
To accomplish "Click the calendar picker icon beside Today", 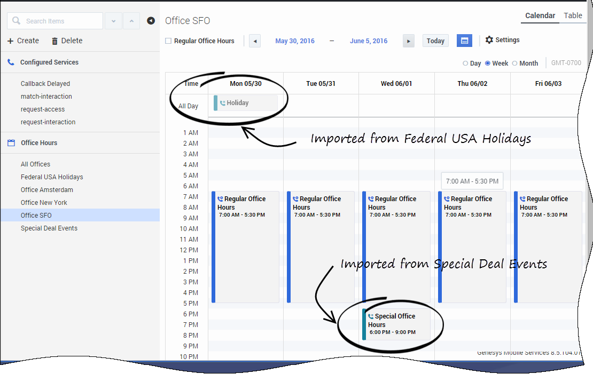I will 464,41.
